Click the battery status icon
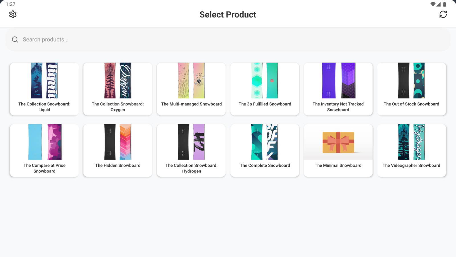 (x=445, y=4)
